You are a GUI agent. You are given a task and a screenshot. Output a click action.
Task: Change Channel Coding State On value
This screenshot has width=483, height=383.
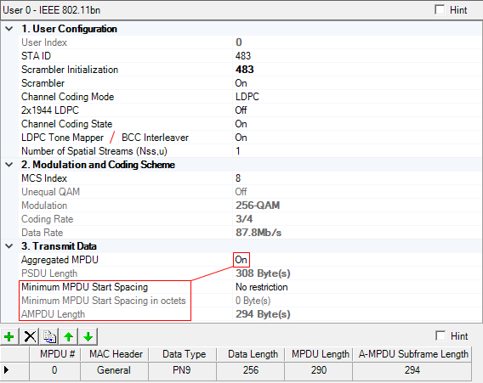tap(241, 124)
